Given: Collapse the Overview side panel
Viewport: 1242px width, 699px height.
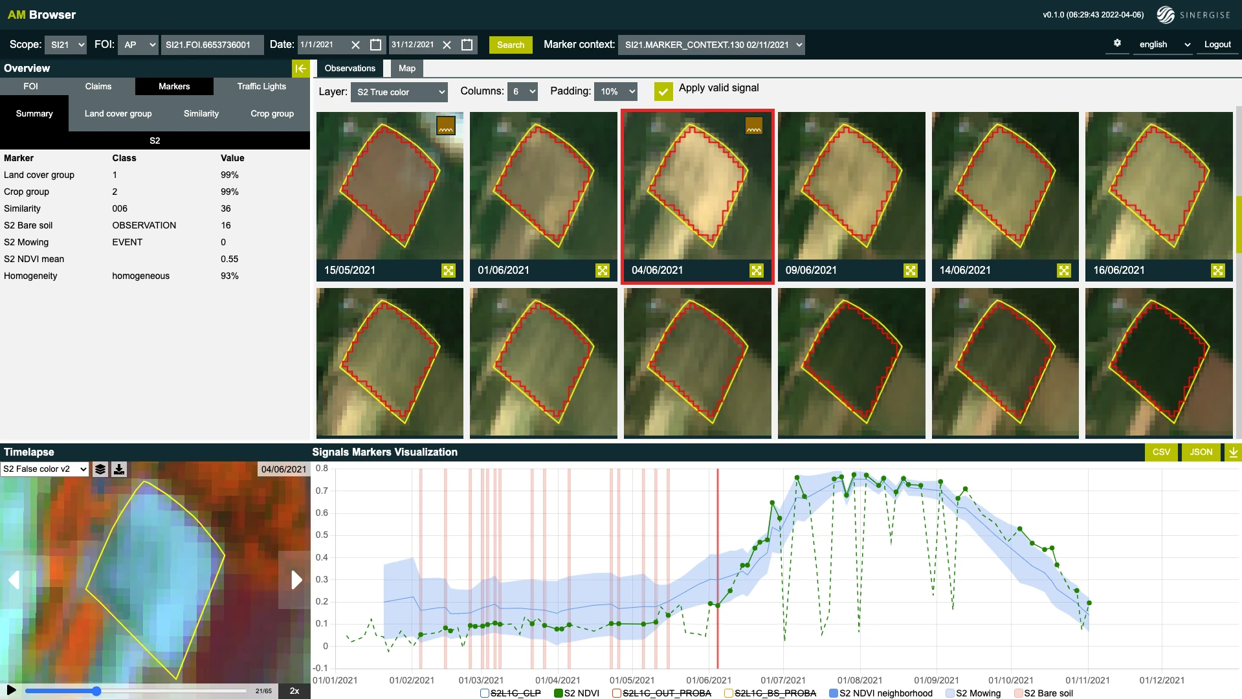Looking at the screenshot, I should tap(300, 69).
